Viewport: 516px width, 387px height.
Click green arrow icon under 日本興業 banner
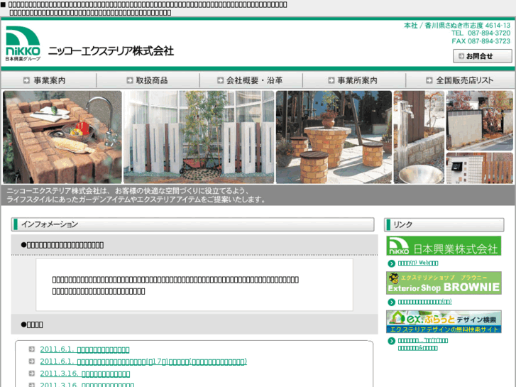pos(391,263)
